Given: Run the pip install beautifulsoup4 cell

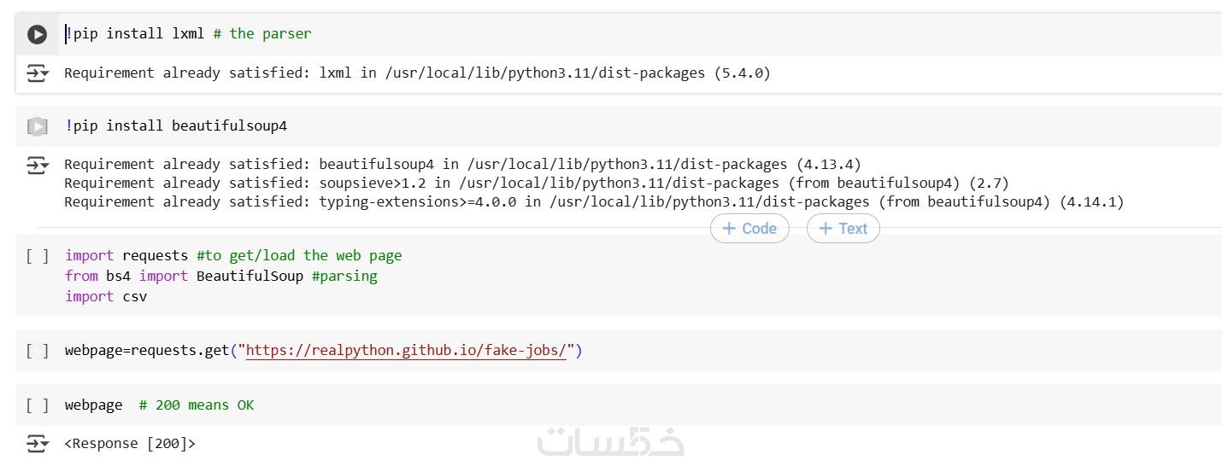Looking at the screenshot, I should (37, 126).
